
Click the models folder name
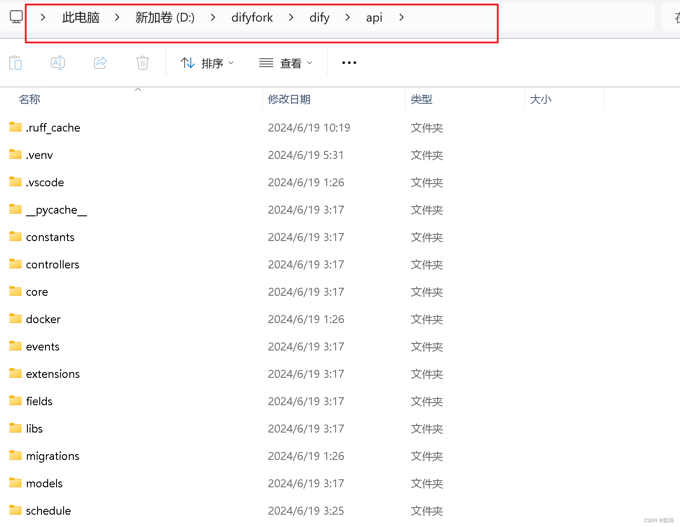[44, 484]
